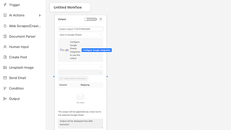Click the Google logo in integration box
Image resolution: width=231 pixels, height=130 pixels.
64,50
